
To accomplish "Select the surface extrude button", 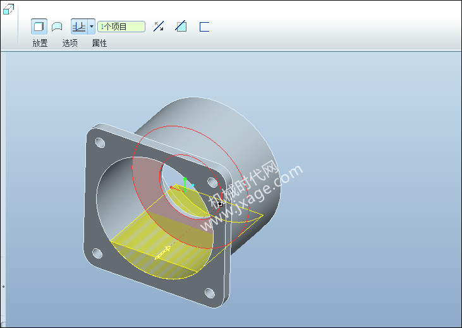I will click(57, 27).
